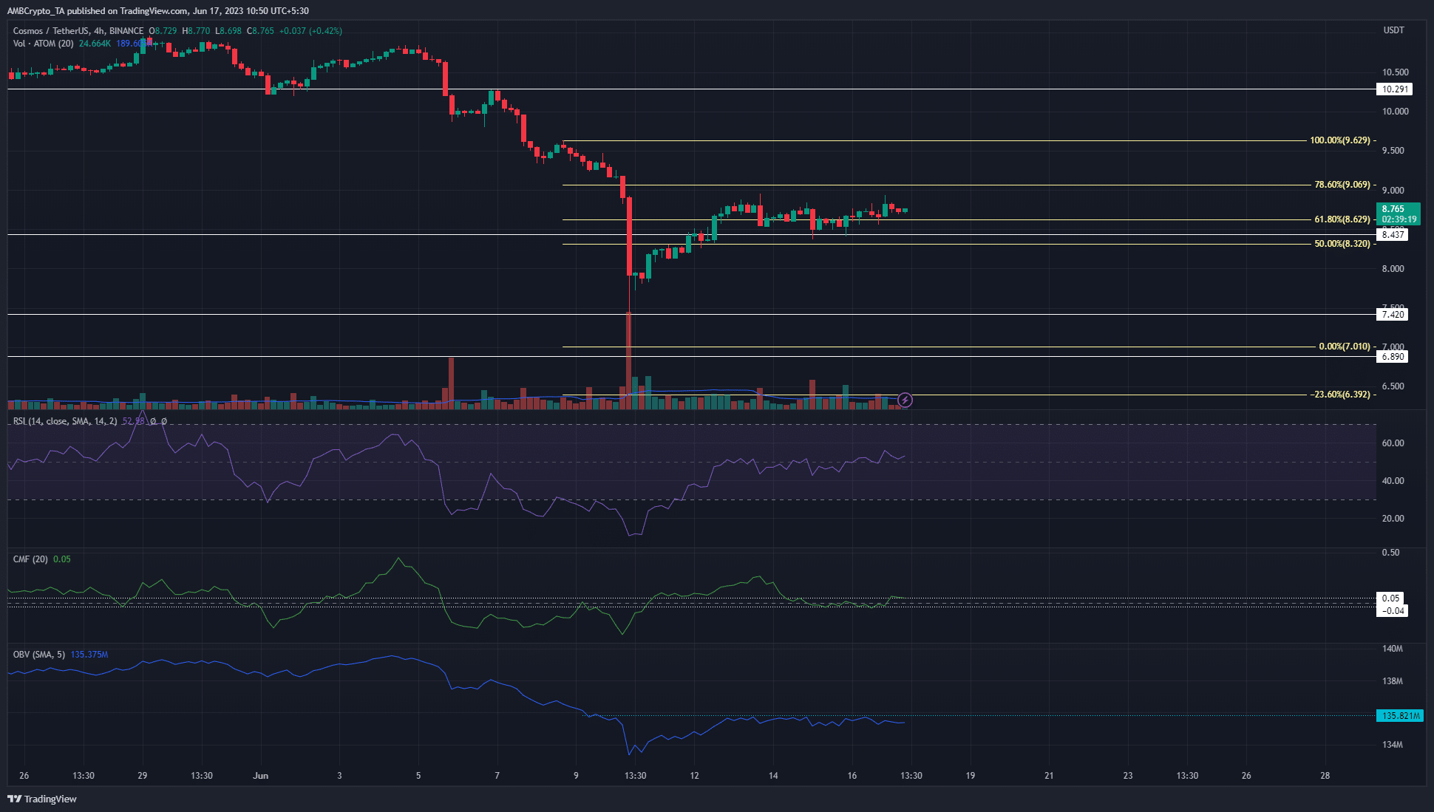Viewport: 1434px width, 812px height.
Task: Click the 10.500 price axis tick
Action: pos(1396,72)
